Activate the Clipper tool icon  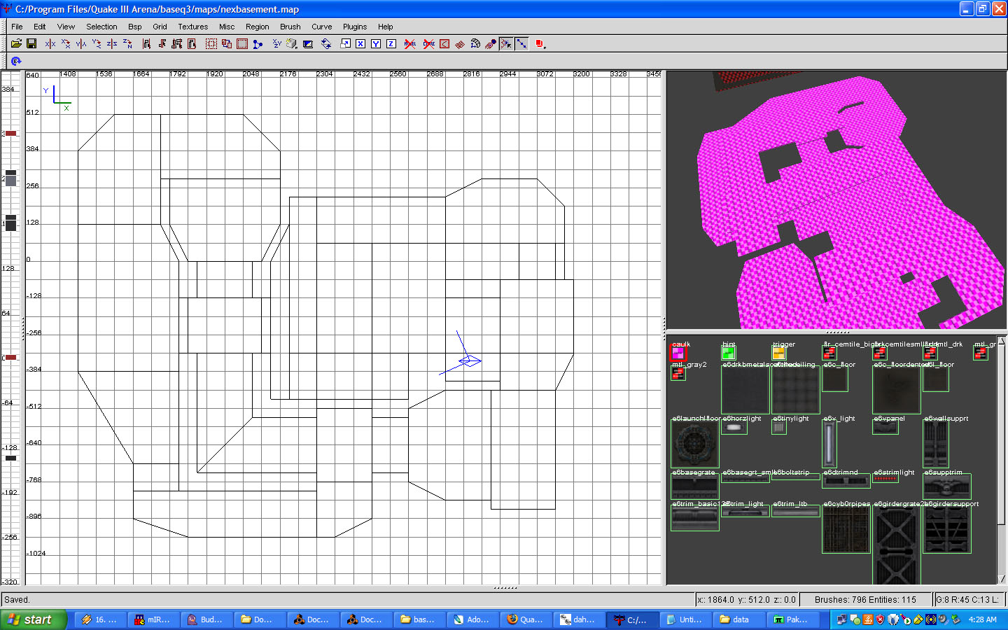coord(258,43)
